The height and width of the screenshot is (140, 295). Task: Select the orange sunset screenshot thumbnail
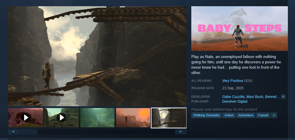[x=133, y=118]
